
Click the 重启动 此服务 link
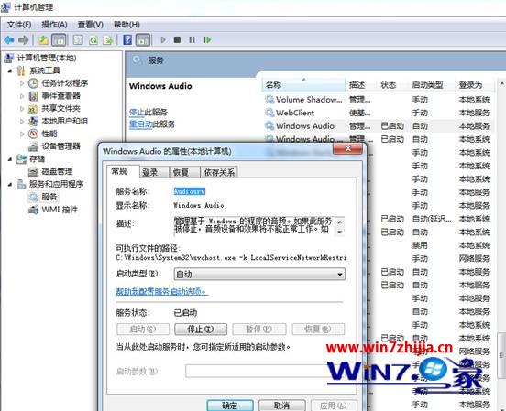pyautogui.click(x=140, y=124)
